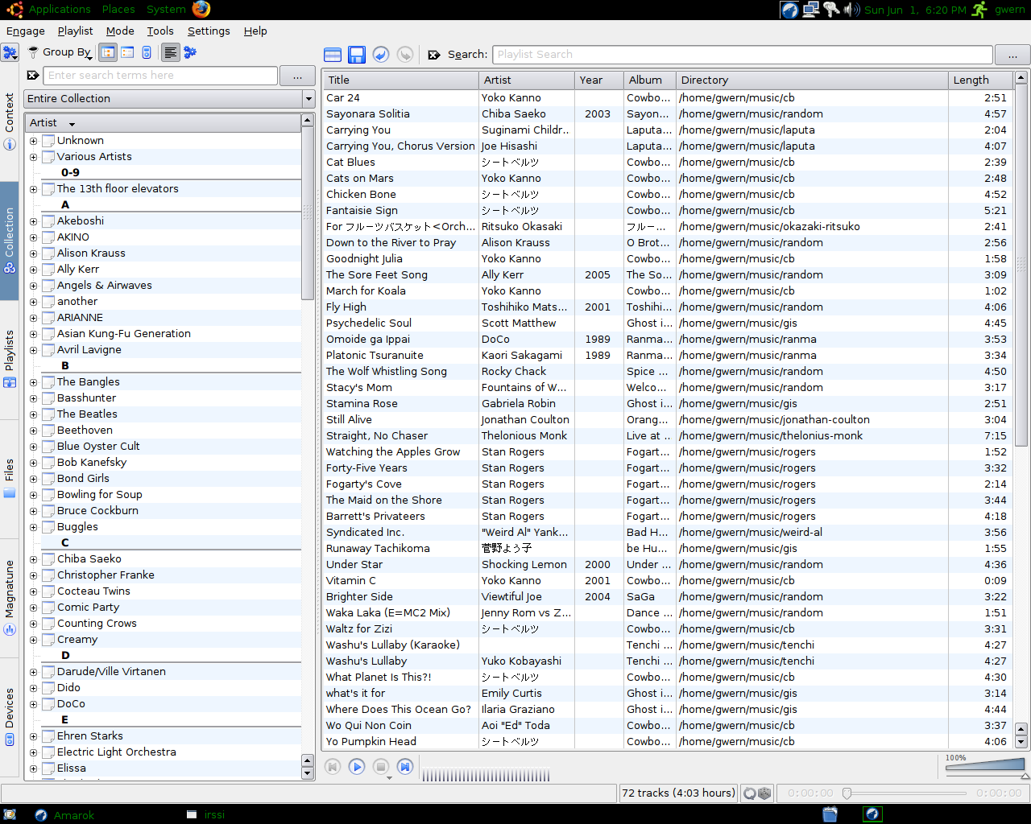Image resolution: width=1031 pixels, height=824 pixels.
Task: Click the trash icon in bottom panel
Action: [830, 814]
